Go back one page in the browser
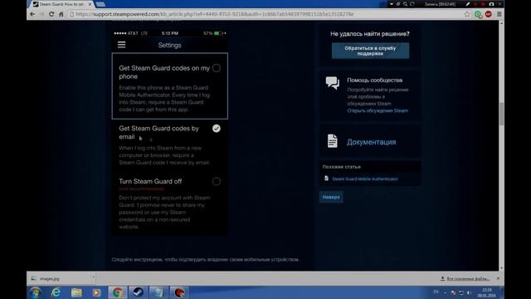The width and height of the screenshot is (531, 299). click(x=32, y=14)
